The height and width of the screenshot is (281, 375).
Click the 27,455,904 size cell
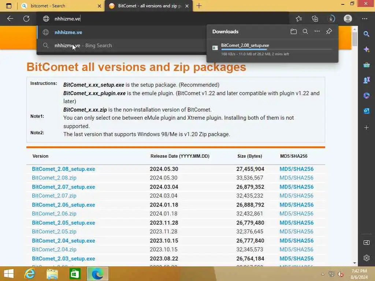[250, 169]
